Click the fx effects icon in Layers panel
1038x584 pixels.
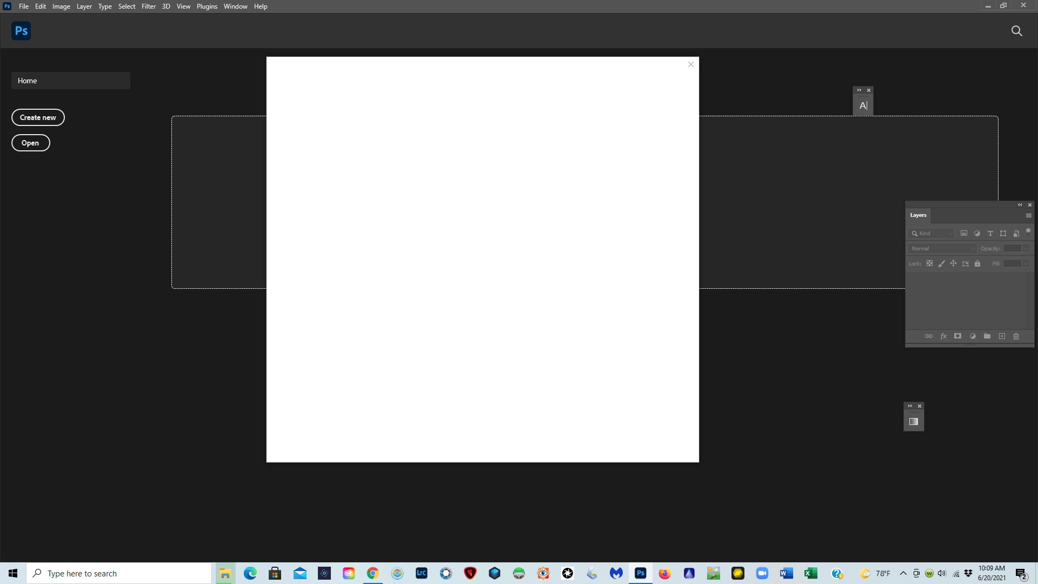pos(943,336)
